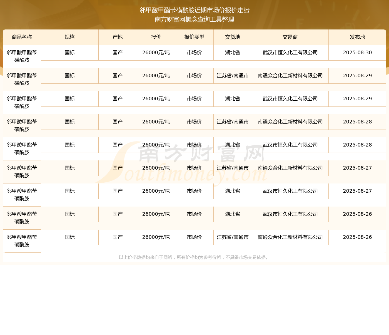
Task: Click date 2025-08-26 in the 南通众合化工 row
Action: tap(357, 237)
